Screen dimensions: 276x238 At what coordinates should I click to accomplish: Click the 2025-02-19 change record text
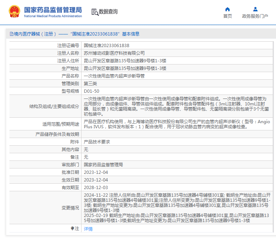tap(176, 218)
